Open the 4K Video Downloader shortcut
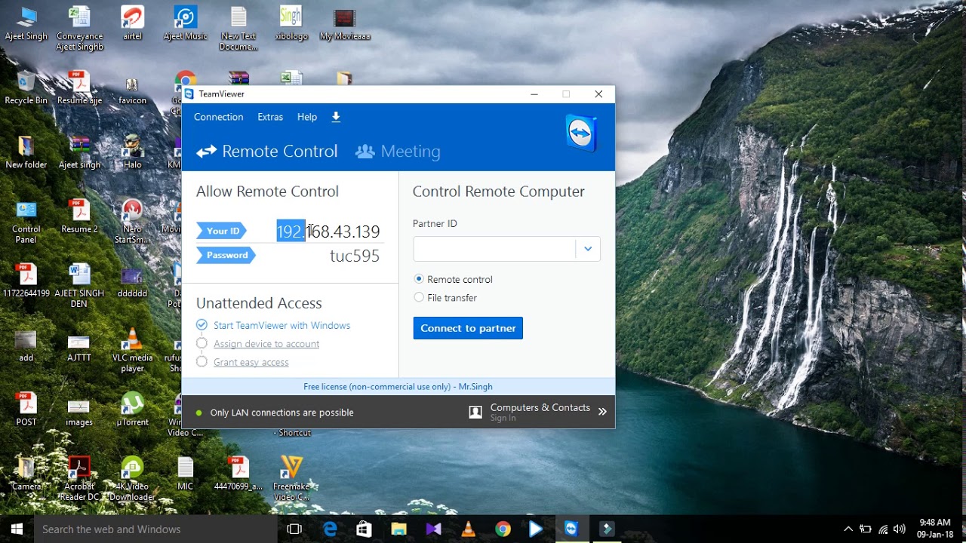The height and width of the screenshot is (543, 966). [132, 479]
